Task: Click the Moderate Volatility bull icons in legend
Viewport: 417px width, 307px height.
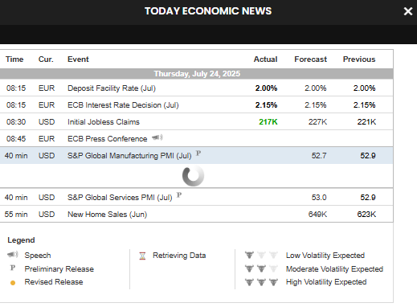Action: tap(261, 268)
